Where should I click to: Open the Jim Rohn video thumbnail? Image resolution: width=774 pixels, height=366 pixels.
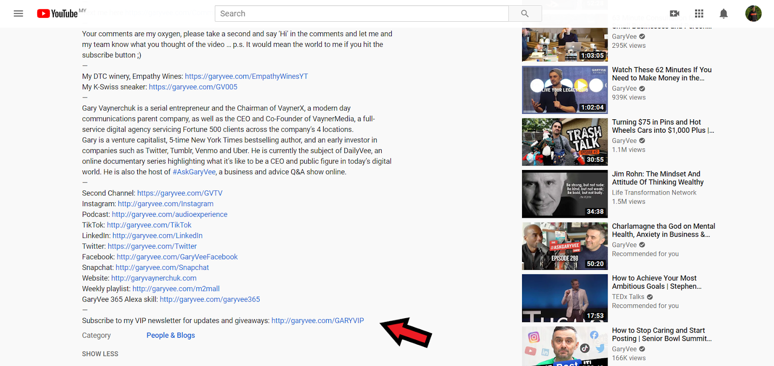click(x=565, y=194)
